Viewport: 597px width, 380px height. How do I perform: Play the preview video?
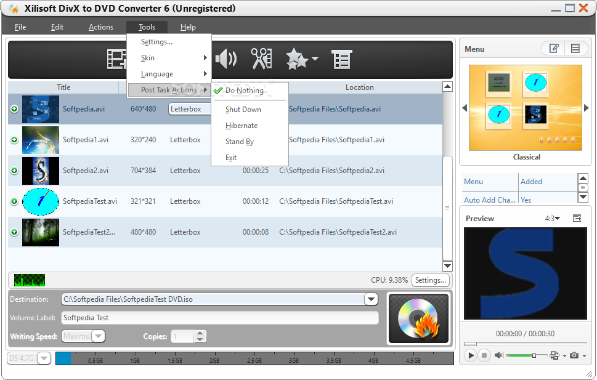coord(471,355)
